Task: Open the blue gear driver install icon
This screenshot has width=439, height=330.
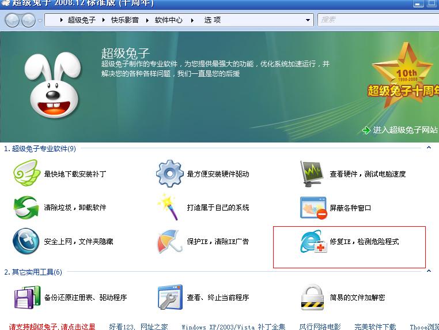Action: pyautogui.click(x=169, y=174)
